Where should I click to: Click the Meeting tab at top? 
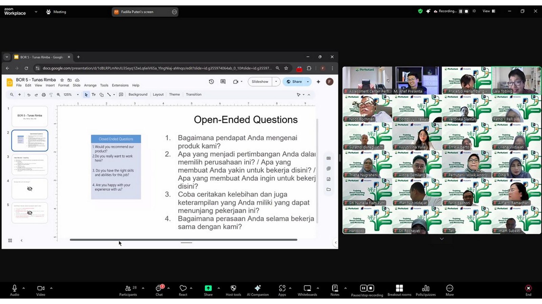(56, 12)
